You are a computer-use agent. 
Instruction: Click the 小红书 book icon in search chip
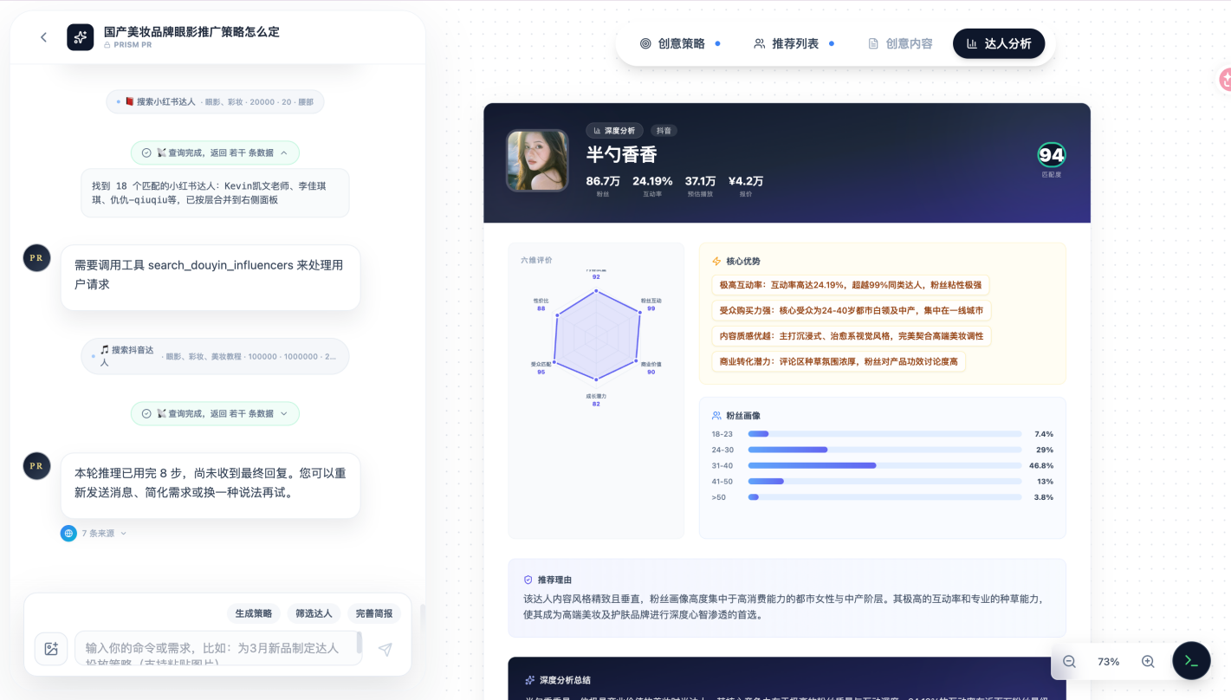127,101
